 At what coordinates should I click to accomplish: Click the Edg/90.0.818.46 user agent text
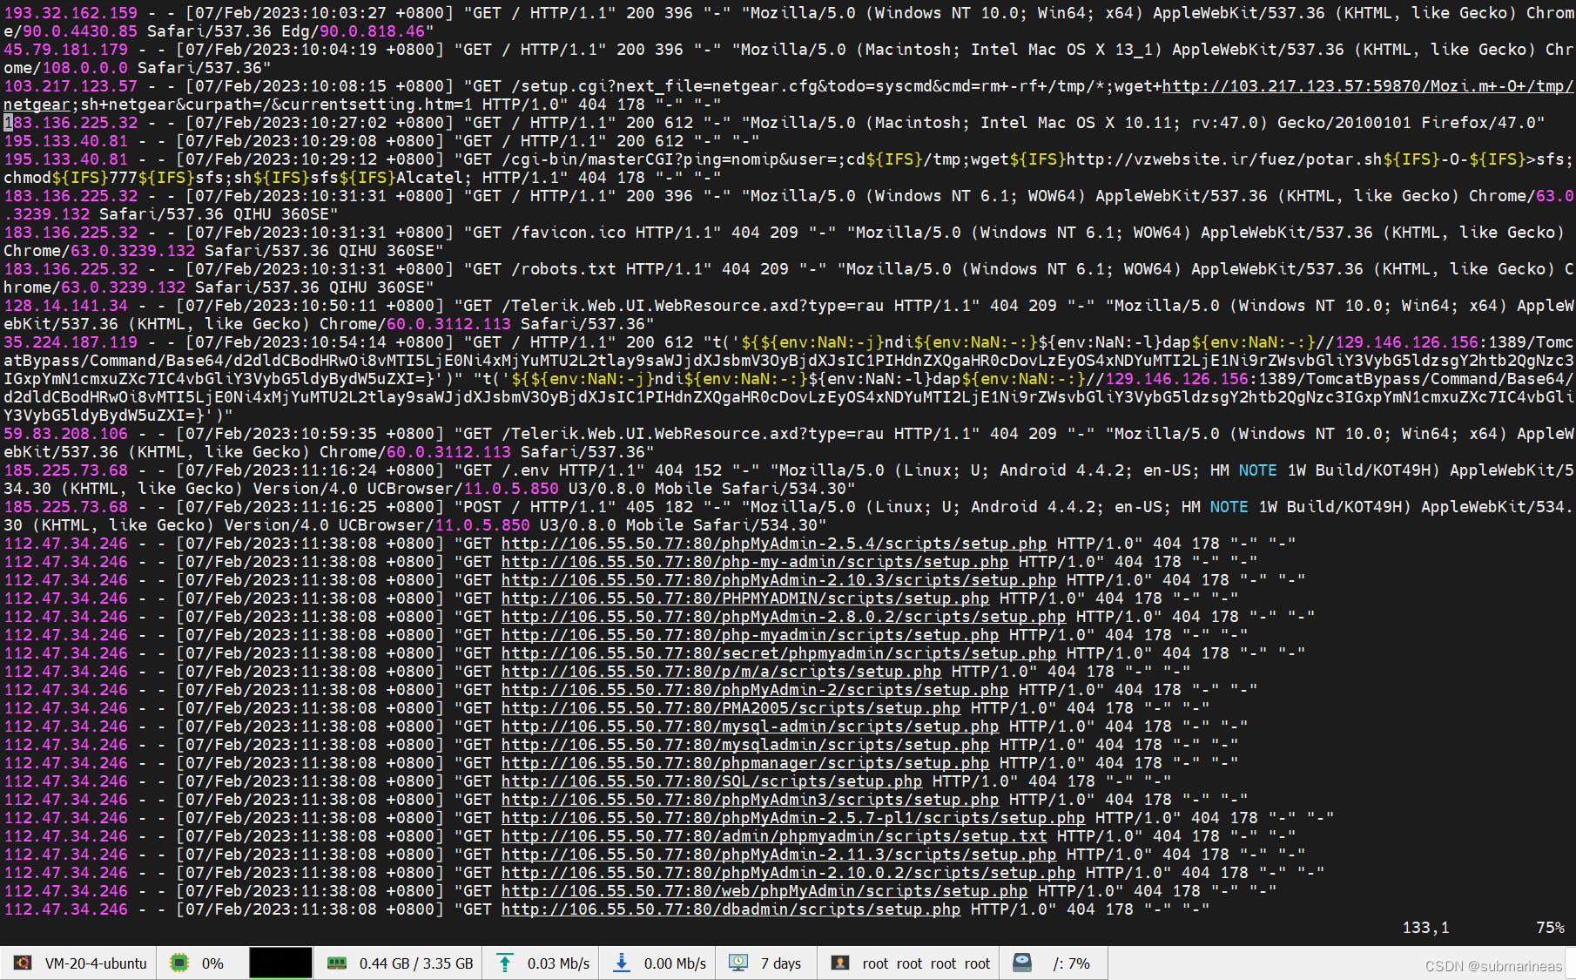353,31
